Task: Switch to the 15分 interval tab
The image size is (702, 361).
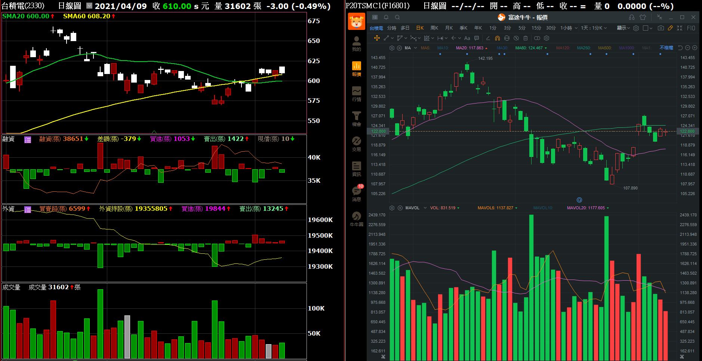Action: tap(536, 28)
